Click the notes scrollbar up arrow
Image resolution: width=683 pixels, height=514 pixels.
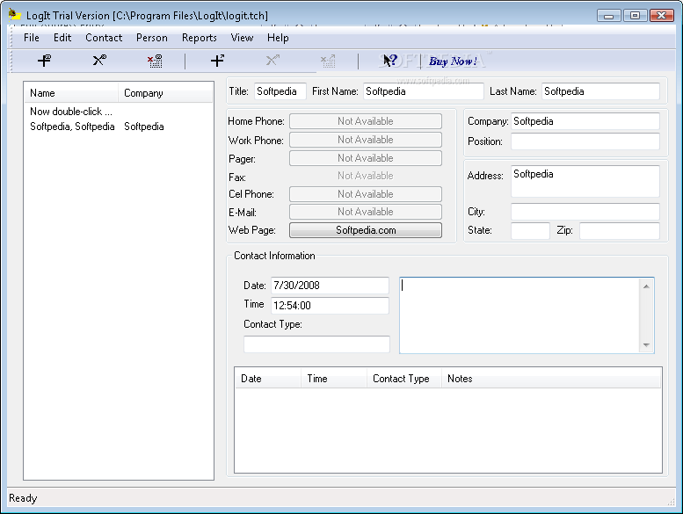[x=646, y=286]
